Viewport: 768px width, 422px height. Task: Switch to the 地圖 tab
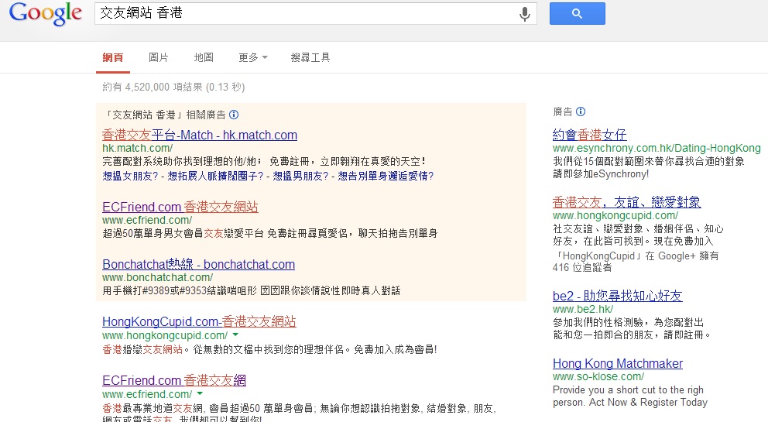204,57
